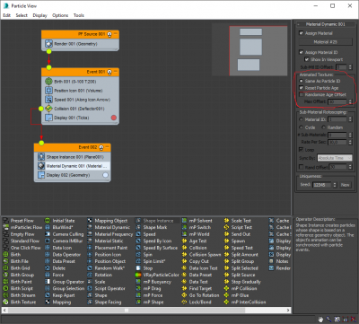The image size is (359, 324).
Task: Click the Seed spinner arrows
Action: pos(335,185)
